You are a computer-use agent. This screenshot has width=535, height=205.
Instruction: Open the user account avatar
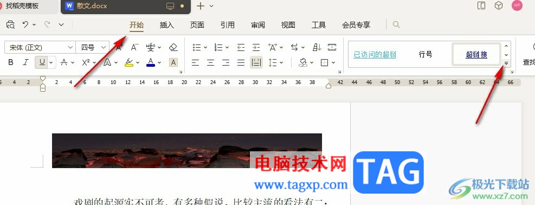(517, 5)
